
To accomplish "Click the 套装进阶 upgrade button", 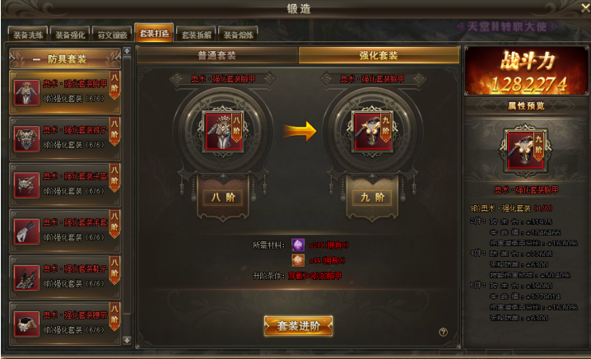I will click(298, 326).
